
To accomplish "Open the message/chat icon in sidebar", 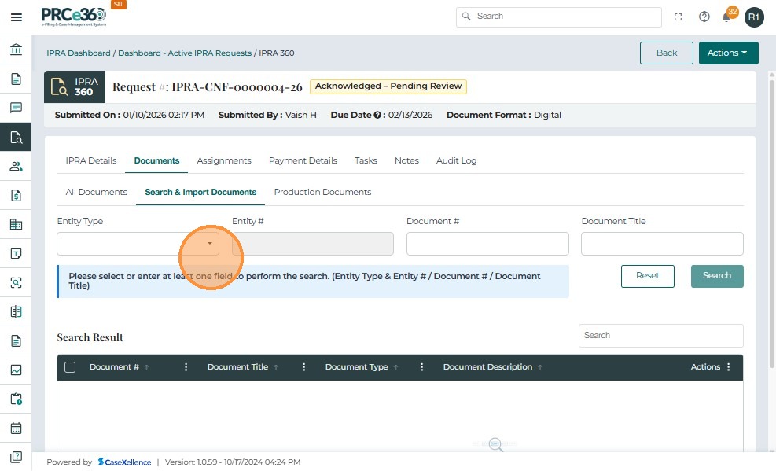I will click(x=16, y=108).
